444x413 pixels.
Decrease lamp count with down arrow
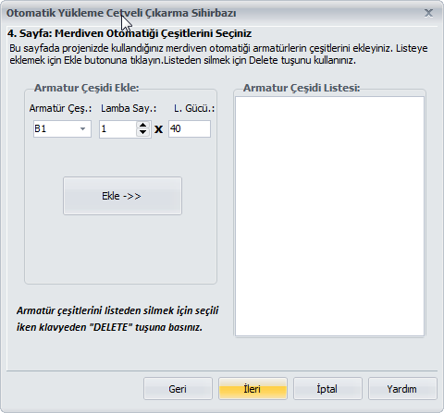click(x=142, y=132)
